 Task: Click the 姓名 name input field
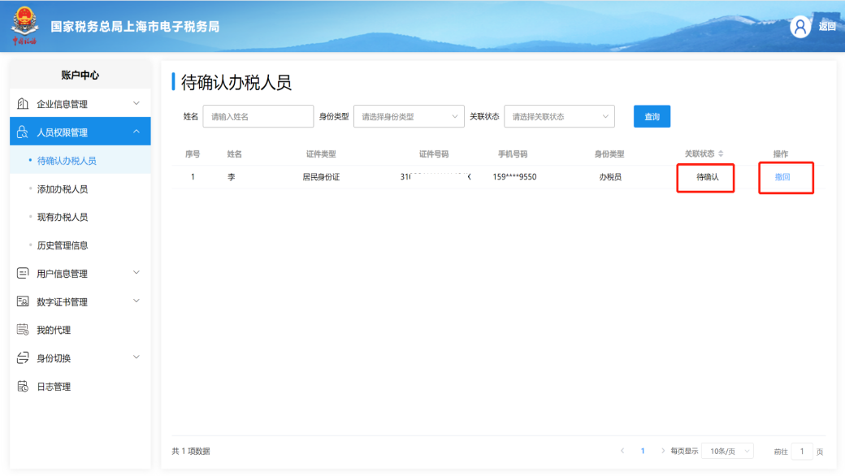pyautogui.click(x=258, y=116)
